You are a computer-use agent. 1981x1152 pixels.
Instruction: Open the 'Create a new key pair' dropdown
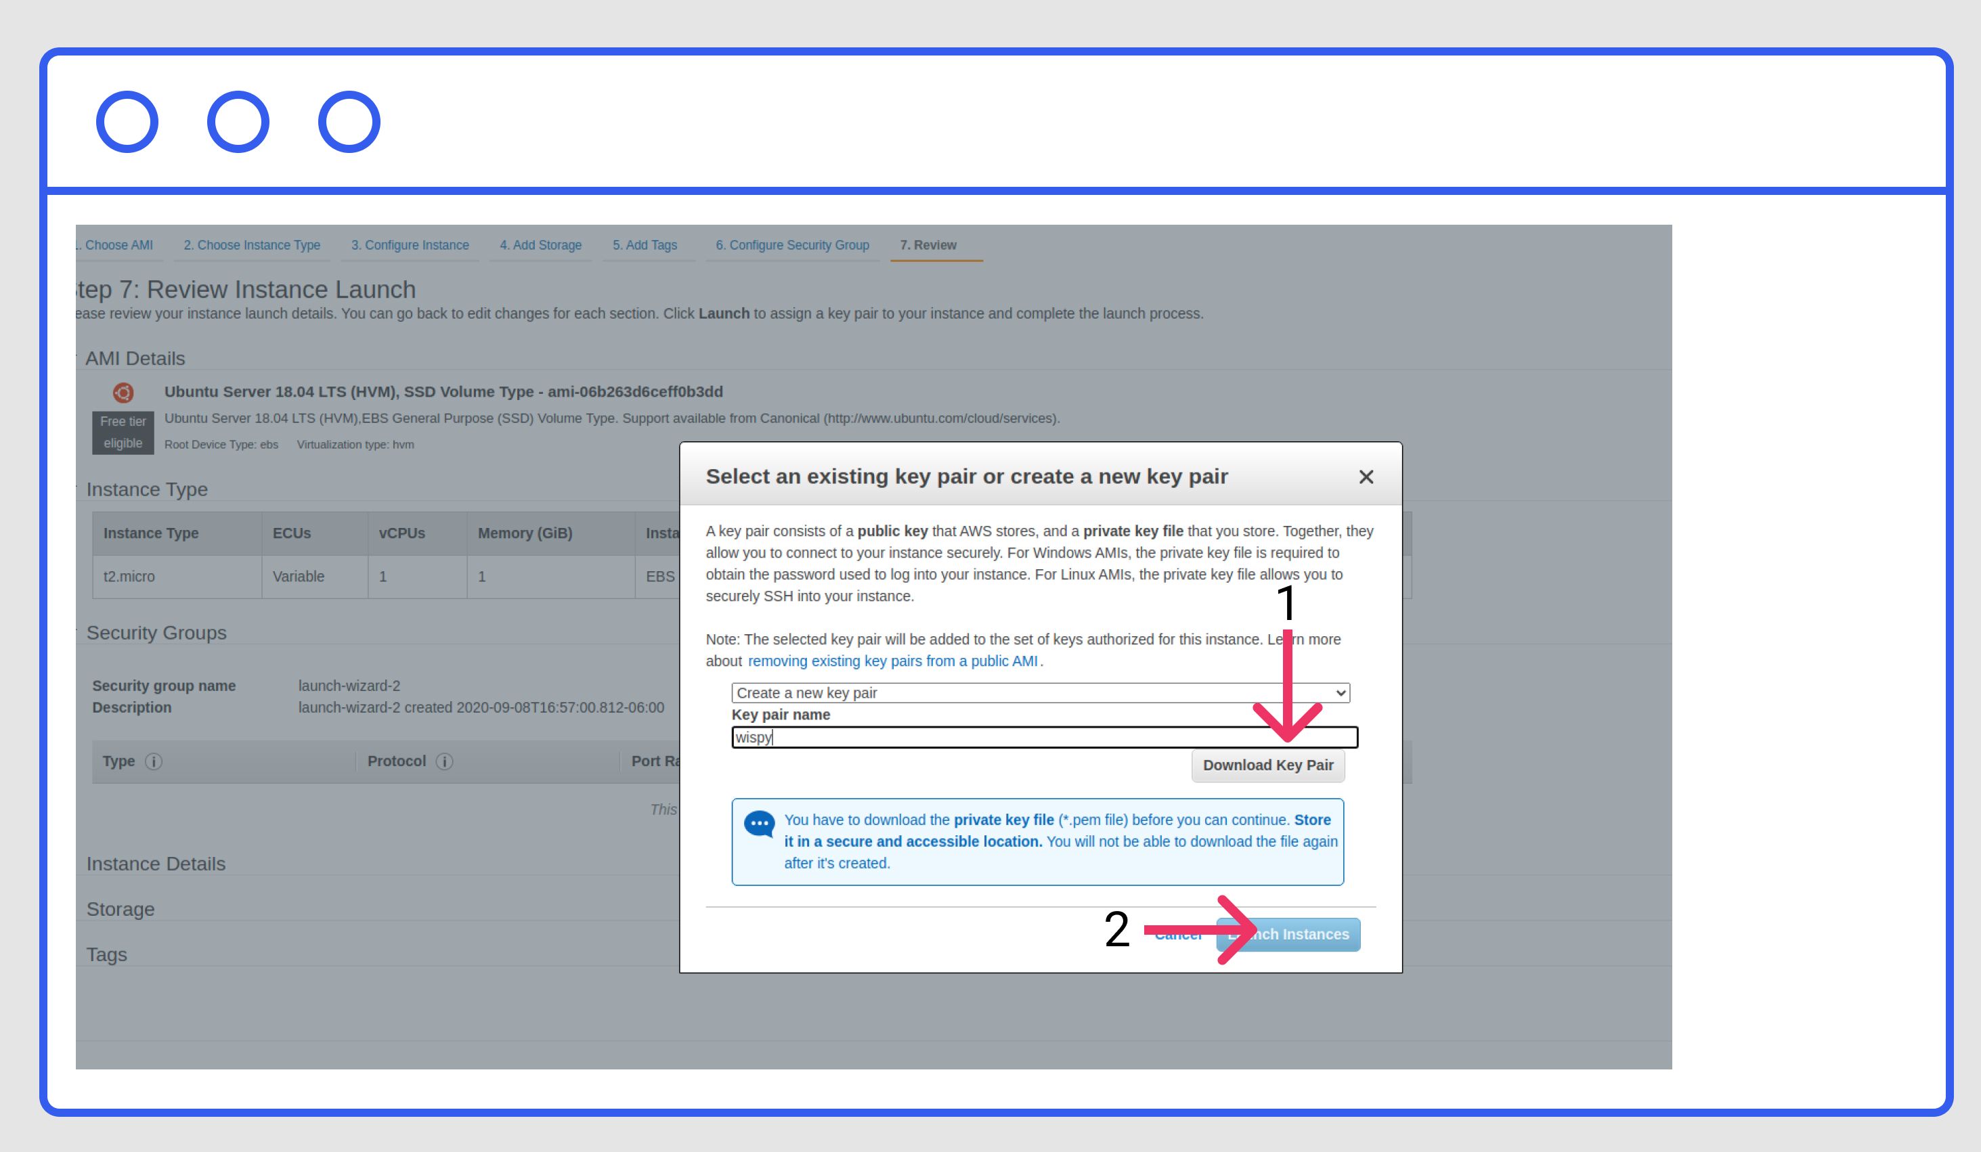(1039, 692)
